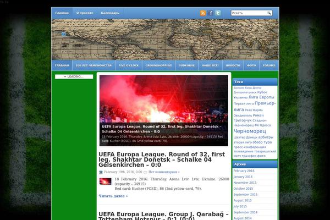Click the February 19th, 2016 date text
Screen dimensions: 330x220
(123, 172)
